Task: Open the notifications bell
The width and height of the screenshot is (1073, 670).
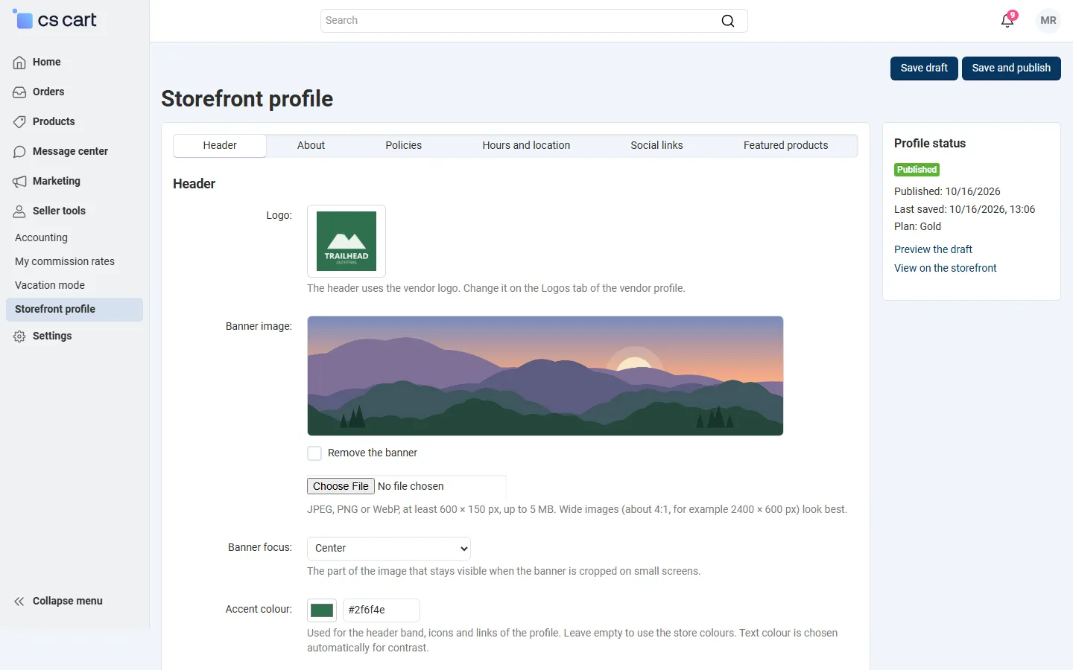Action: (x=1007, y=20)
